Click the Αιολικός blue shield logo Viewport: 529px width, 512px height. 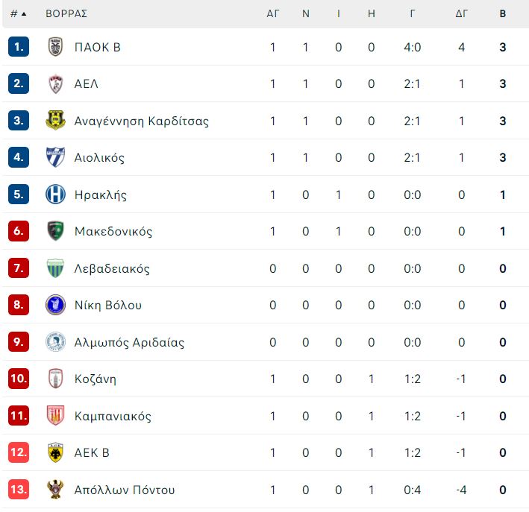[x=55, y=157]
